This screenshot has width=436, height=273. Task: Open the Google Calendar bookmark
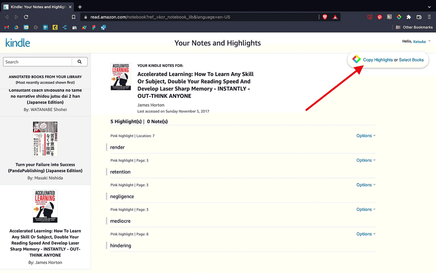point(26,27)
